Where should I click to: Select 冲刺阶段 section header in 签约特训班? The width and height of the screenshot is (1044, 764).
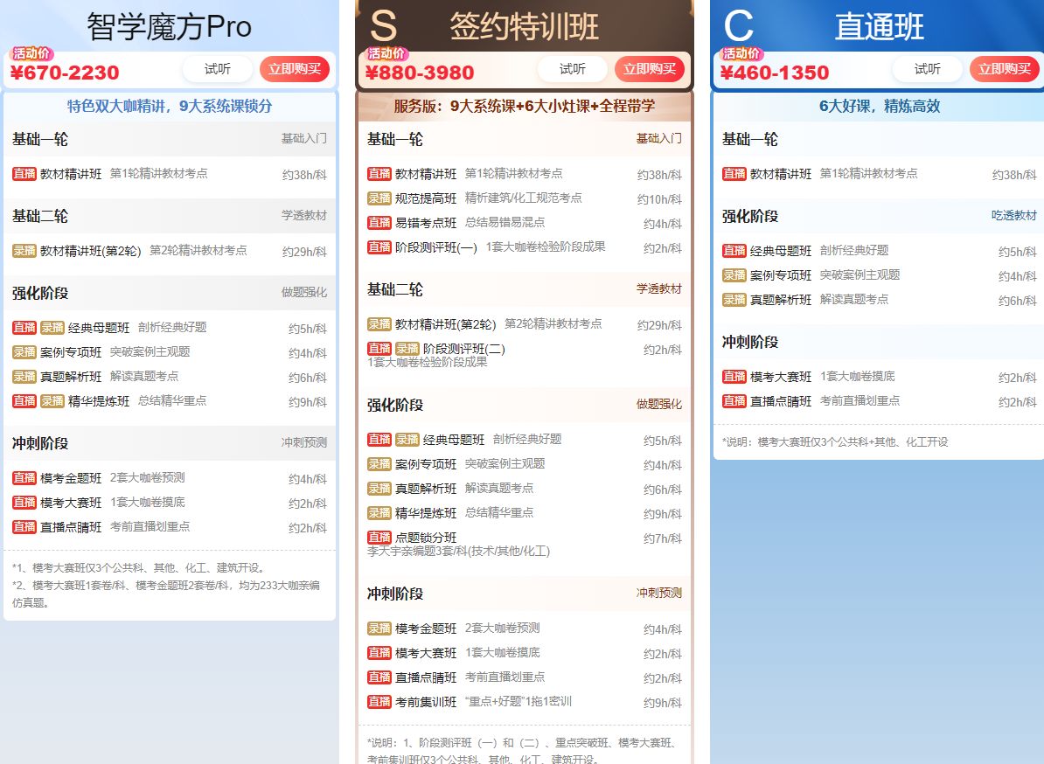[395, 594]
